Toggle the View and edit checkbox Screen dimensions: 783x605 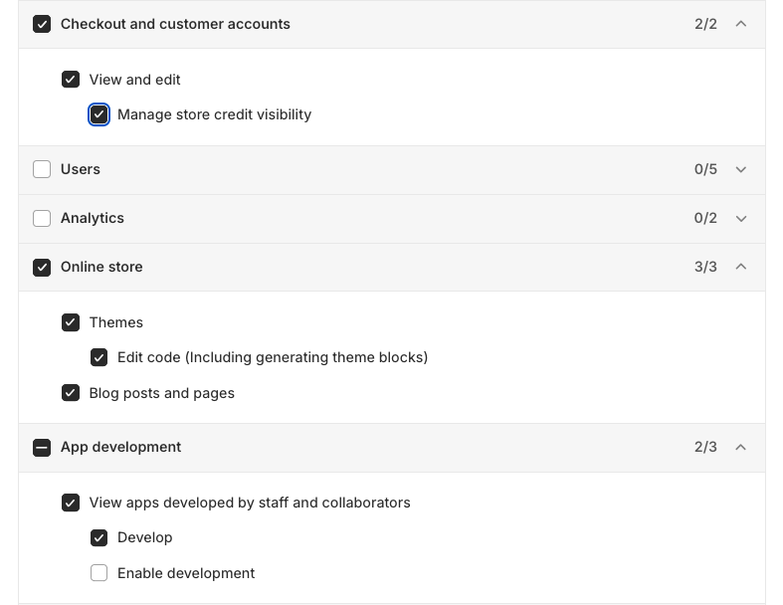[x=71, y=80]
